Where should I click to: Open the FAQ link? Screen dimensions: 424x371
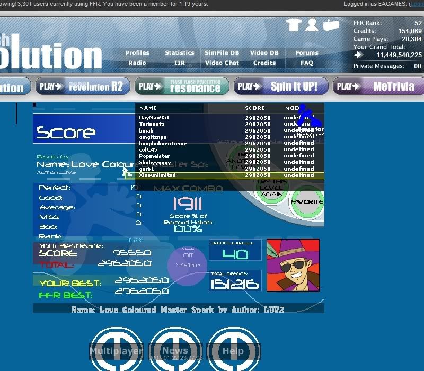307,63
